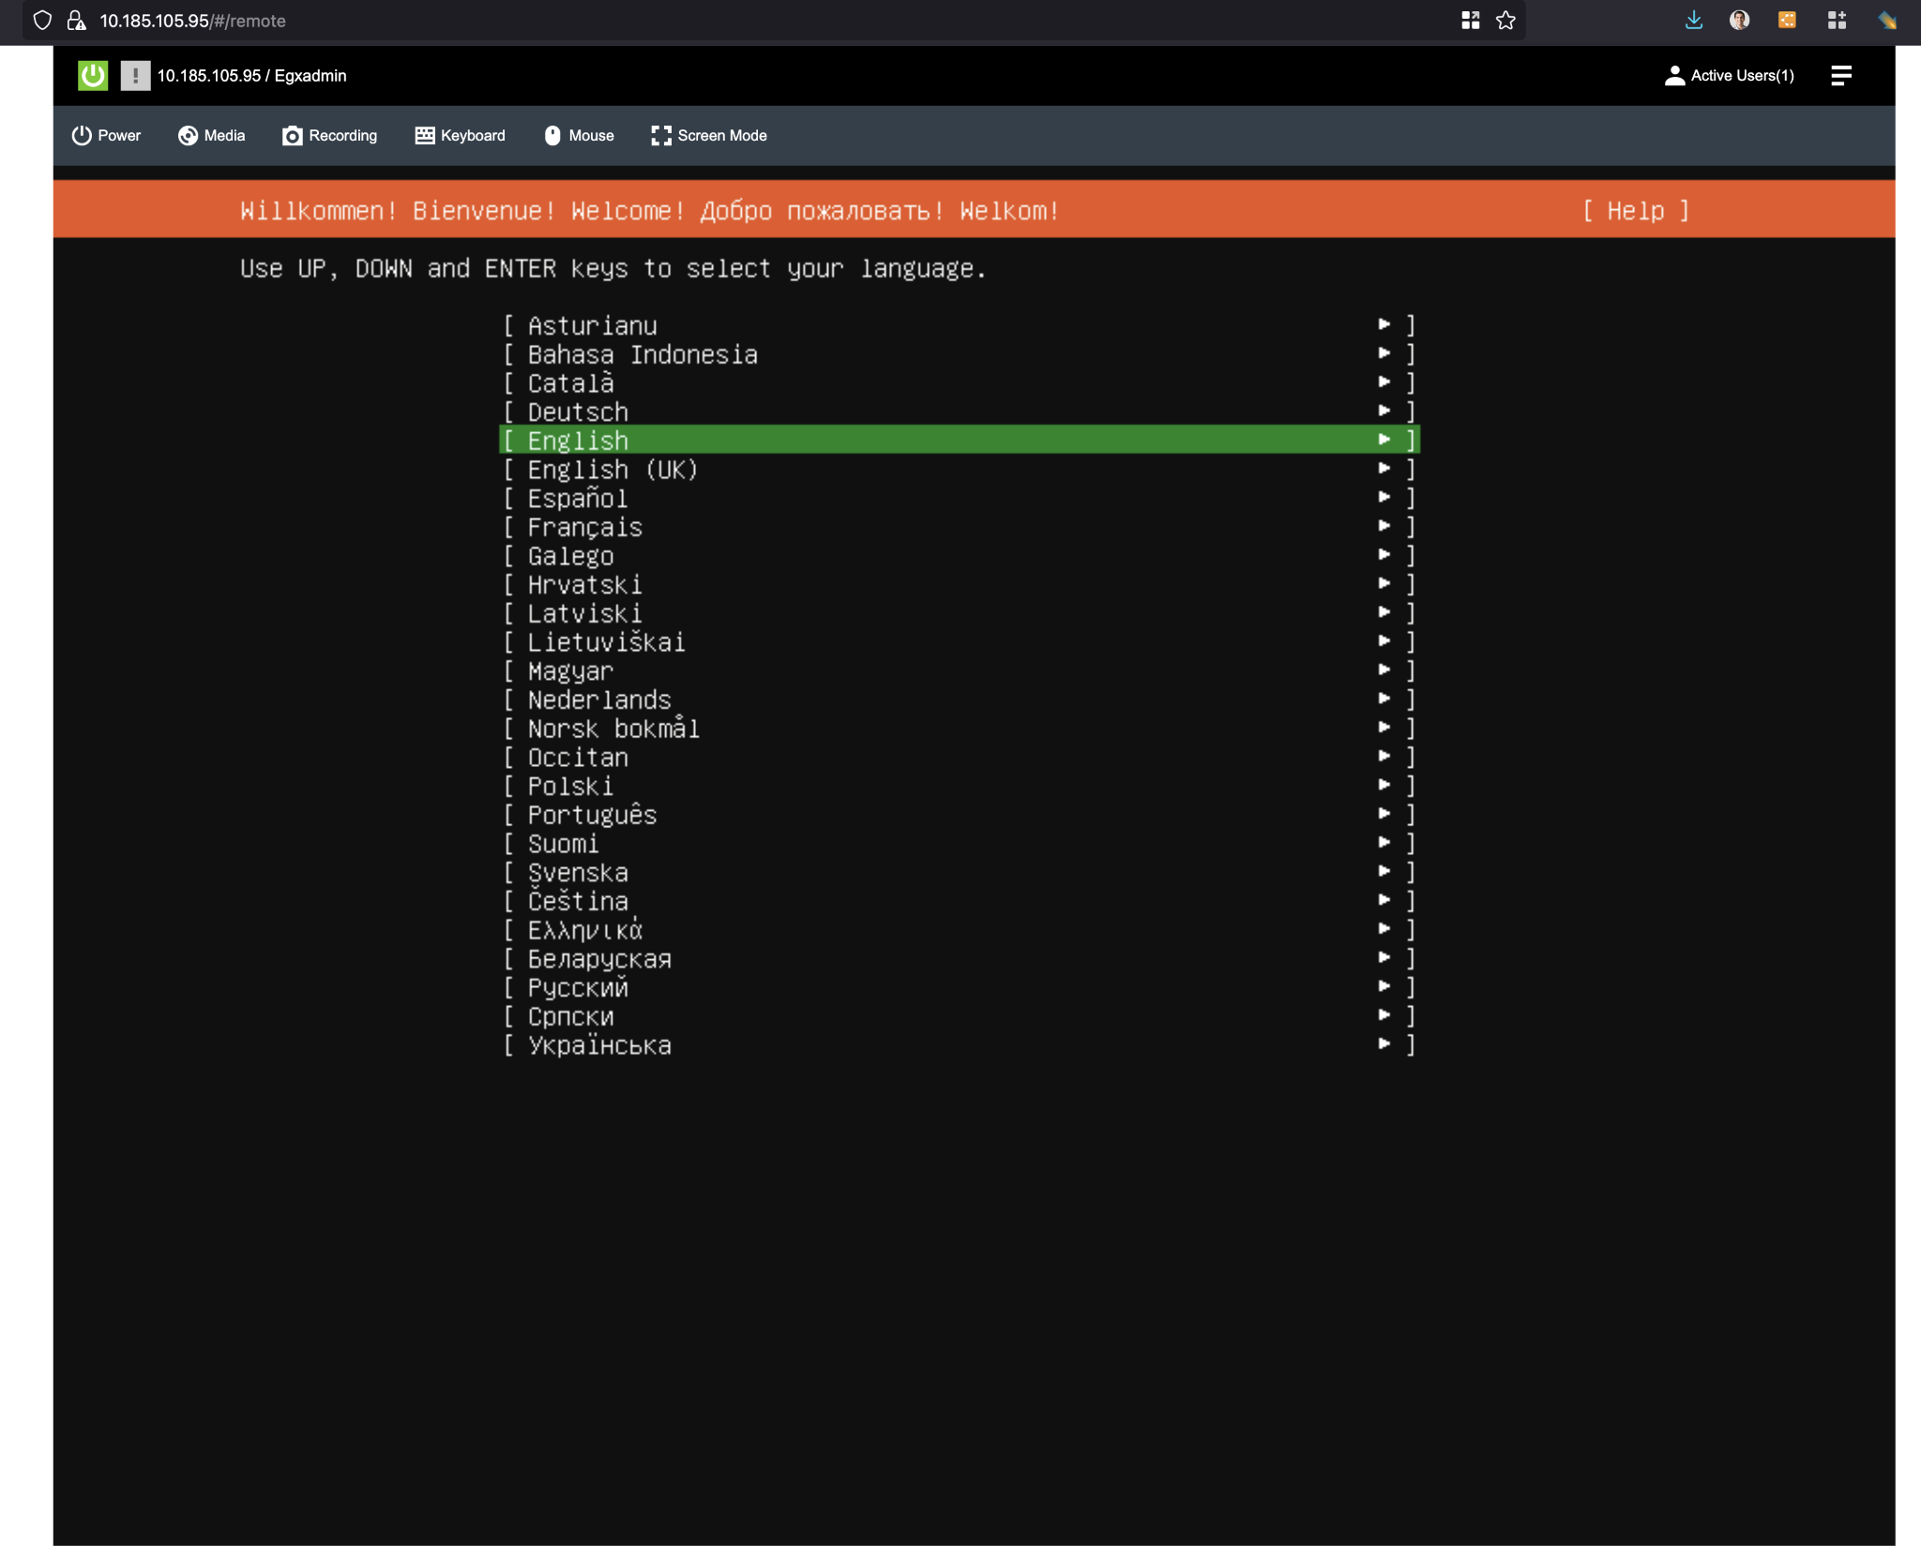
Task: Select Deutsch language
Action: (959, 412)
